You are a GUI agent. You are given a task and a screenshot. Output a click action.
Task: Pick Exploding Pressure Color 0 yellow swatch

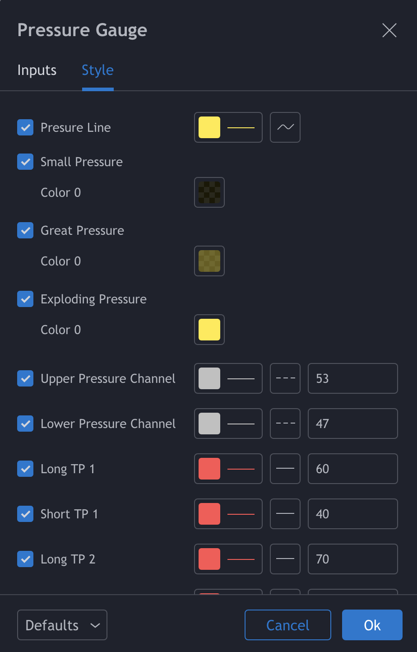(209, 330)
